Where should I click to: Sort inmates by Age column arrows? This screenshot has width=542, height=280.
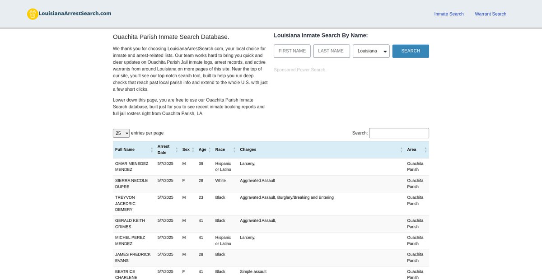click(x=210, y=149)
